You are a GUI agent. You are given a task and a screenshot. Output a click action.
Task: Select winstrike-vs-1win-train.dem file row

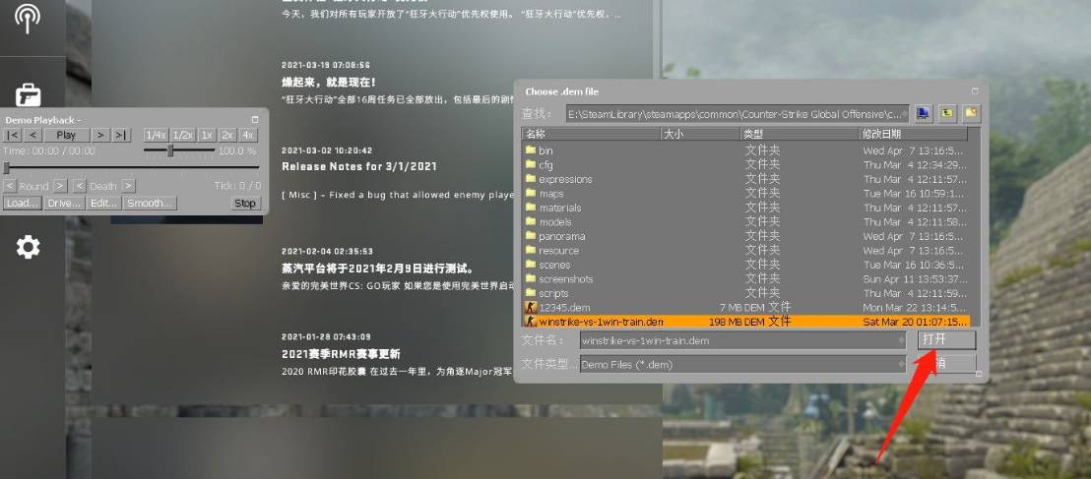coord(746,322)
